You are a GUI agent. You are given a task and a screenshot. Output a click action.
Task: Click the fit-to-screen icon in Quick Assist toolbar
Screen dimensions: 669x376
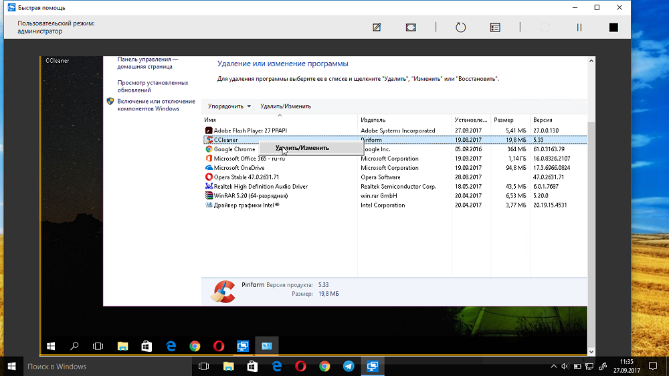(411, 27)
